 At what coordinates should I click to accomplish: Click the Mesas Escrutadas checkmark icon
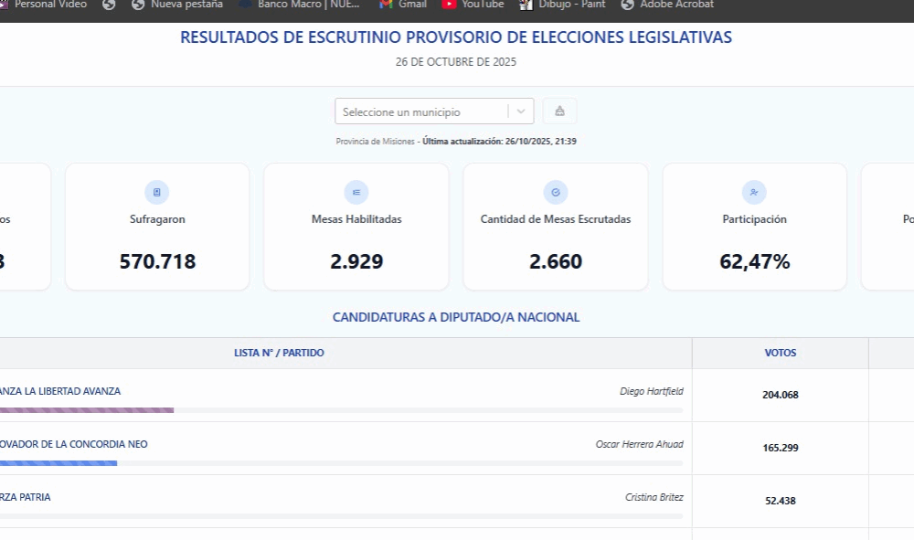[556, 192]
